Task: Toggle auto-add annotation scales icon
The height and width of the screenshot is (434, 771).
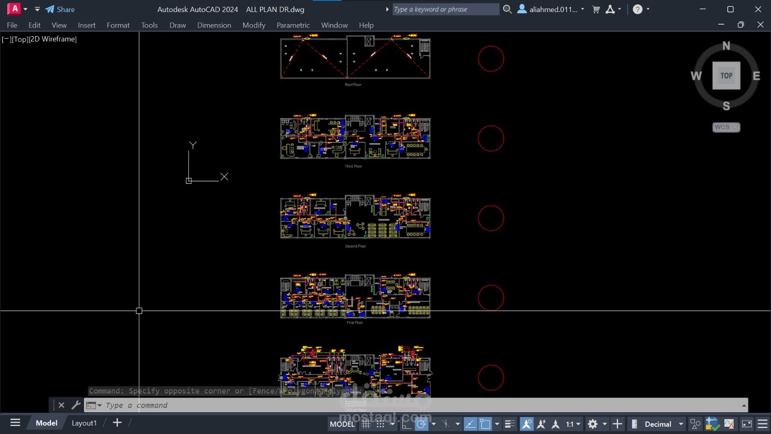Action: (x=541, y=424)
